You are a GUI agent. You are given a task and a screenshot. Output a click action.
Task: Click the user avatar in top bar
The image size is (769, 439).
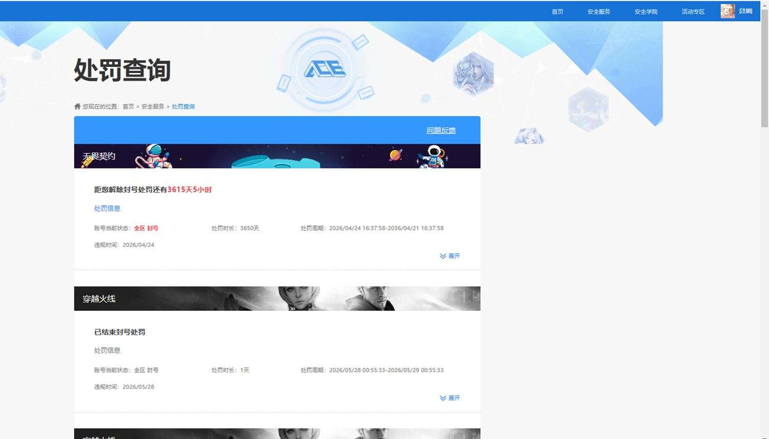coord(727,11)
